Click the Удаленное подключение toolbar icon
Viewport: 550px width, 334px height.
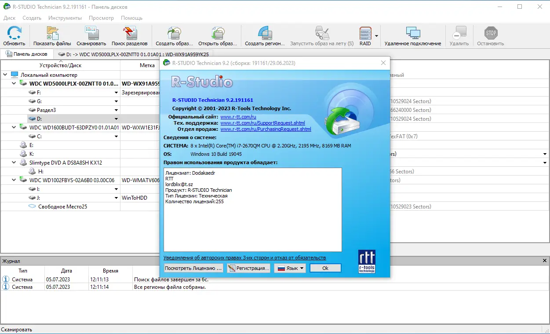pyautogui.click(x=412, y=35)
